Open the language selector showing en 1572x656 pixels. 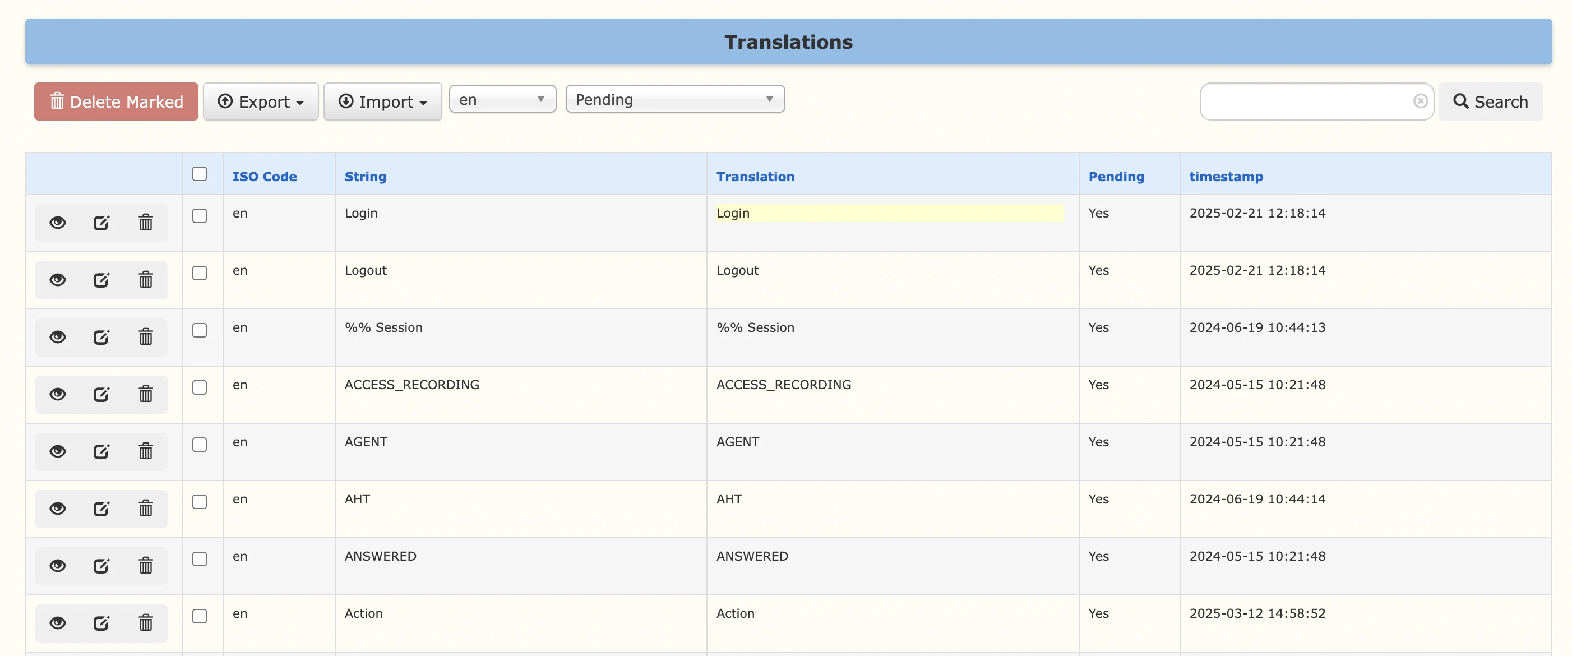click(502, 99)
